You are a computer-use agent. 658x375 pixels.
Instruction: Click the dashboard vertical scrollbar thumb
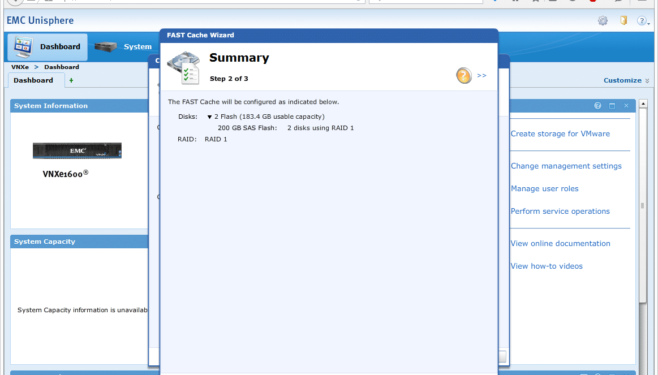(643, 205)
